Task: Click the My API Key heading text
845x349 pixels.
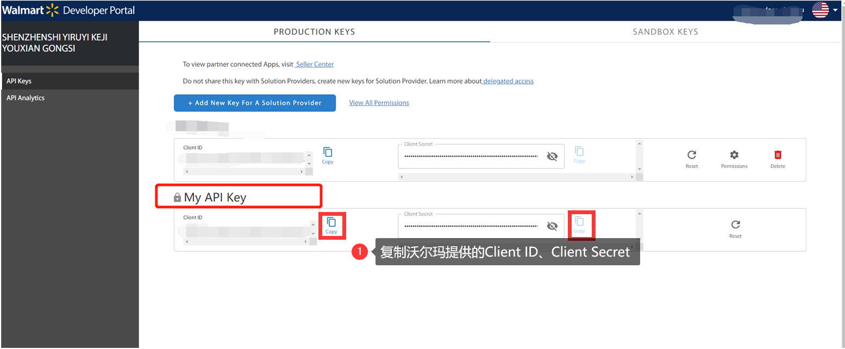Action: pos(215,197)
